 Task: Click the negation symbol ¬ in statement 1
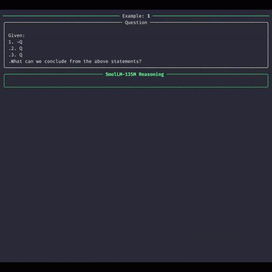pos(18,42)
